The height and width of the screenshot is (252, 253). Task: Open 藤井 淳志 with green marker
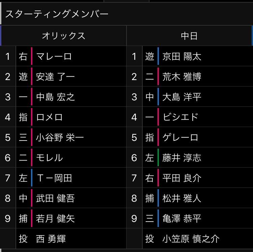(x=182, y=158)
